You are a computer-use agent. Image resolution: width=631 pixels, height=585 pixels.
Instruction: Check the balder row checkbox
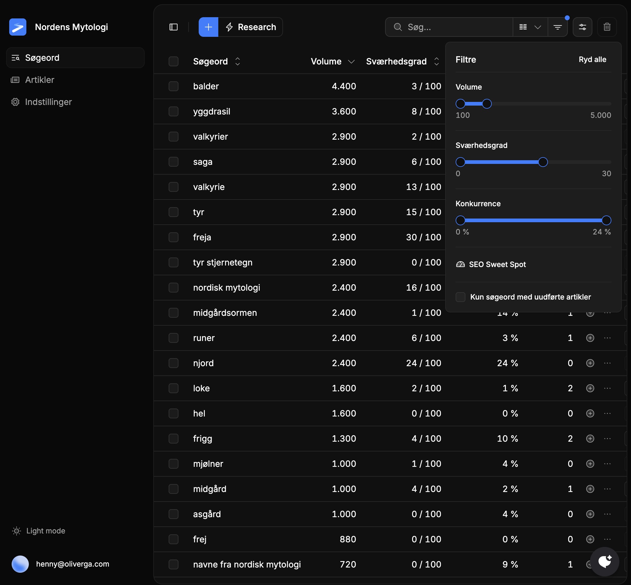[173, 86]
